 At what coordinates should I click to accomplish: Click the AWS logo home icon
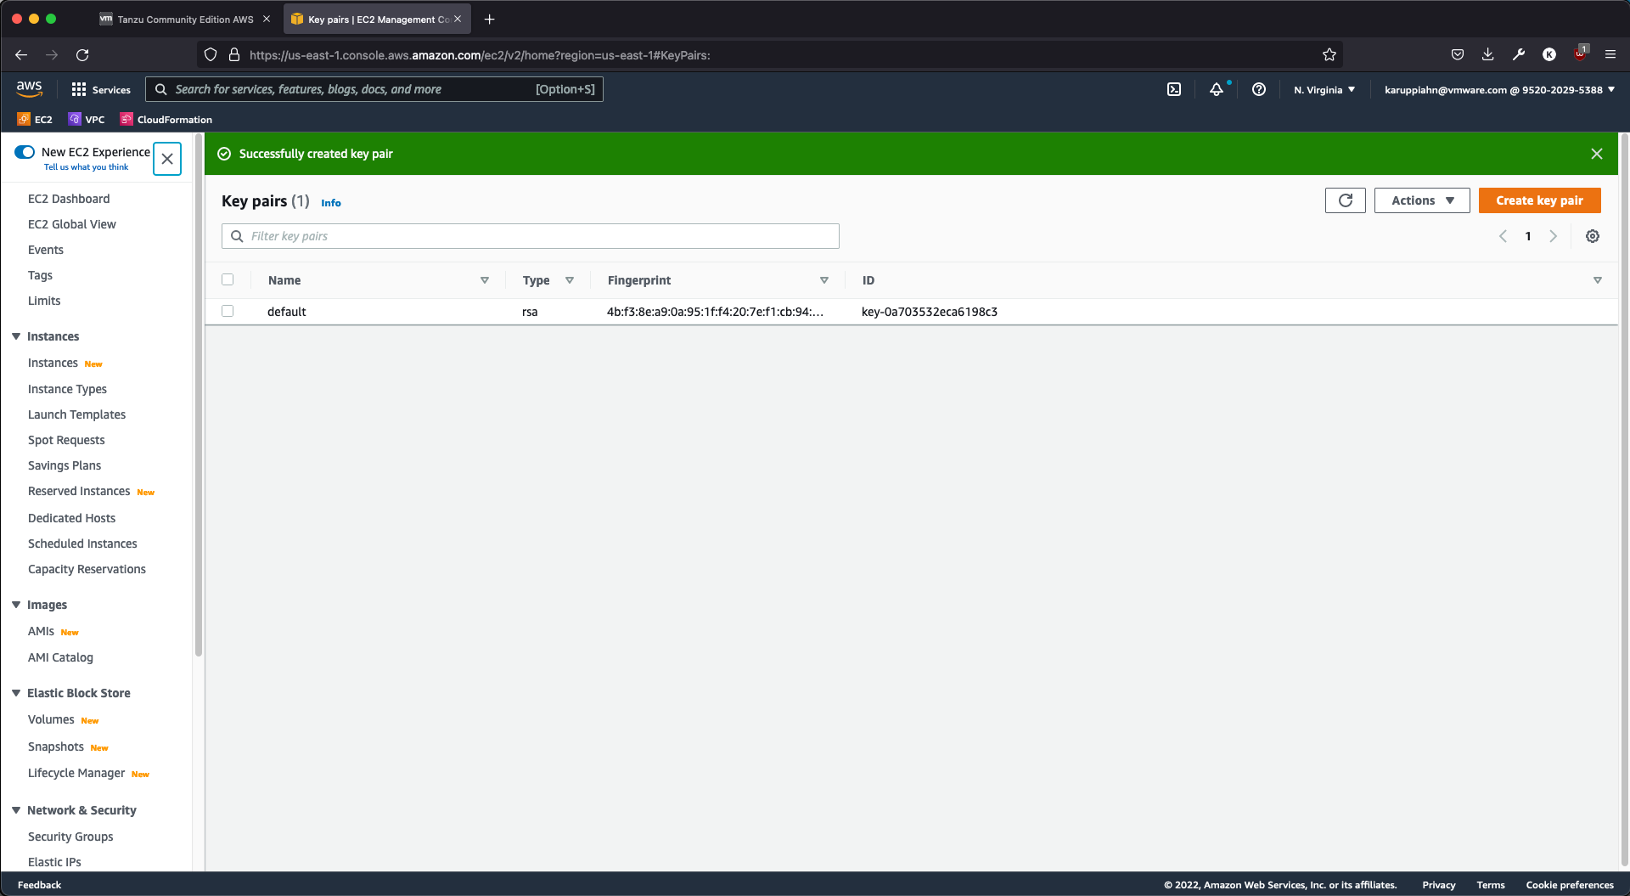30,88
